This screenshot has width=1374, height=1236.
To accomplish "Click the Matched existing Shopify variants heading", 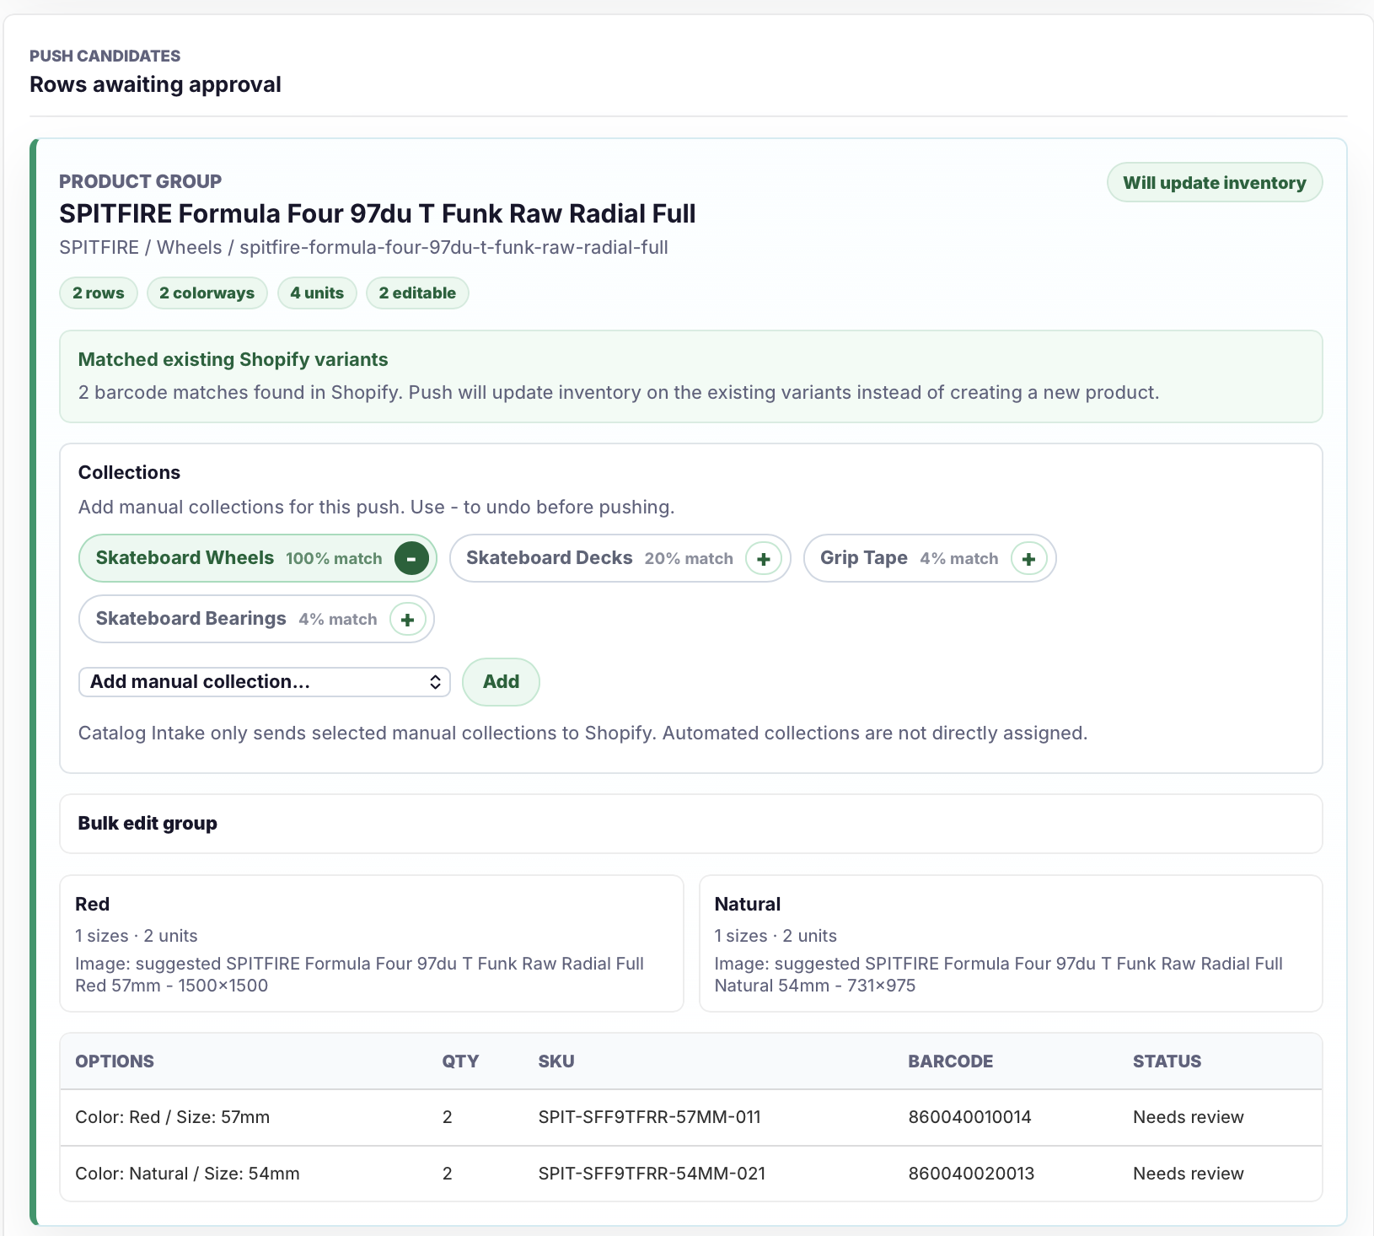I will (233, 360).
